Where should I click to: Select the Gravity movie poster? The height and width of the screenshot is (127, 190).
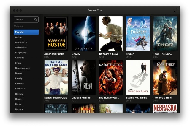pos(83,33)
